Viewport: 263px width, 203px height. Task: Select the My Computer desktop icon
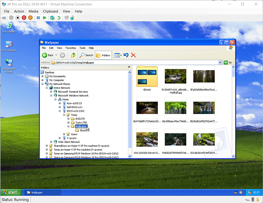(9, 46)
